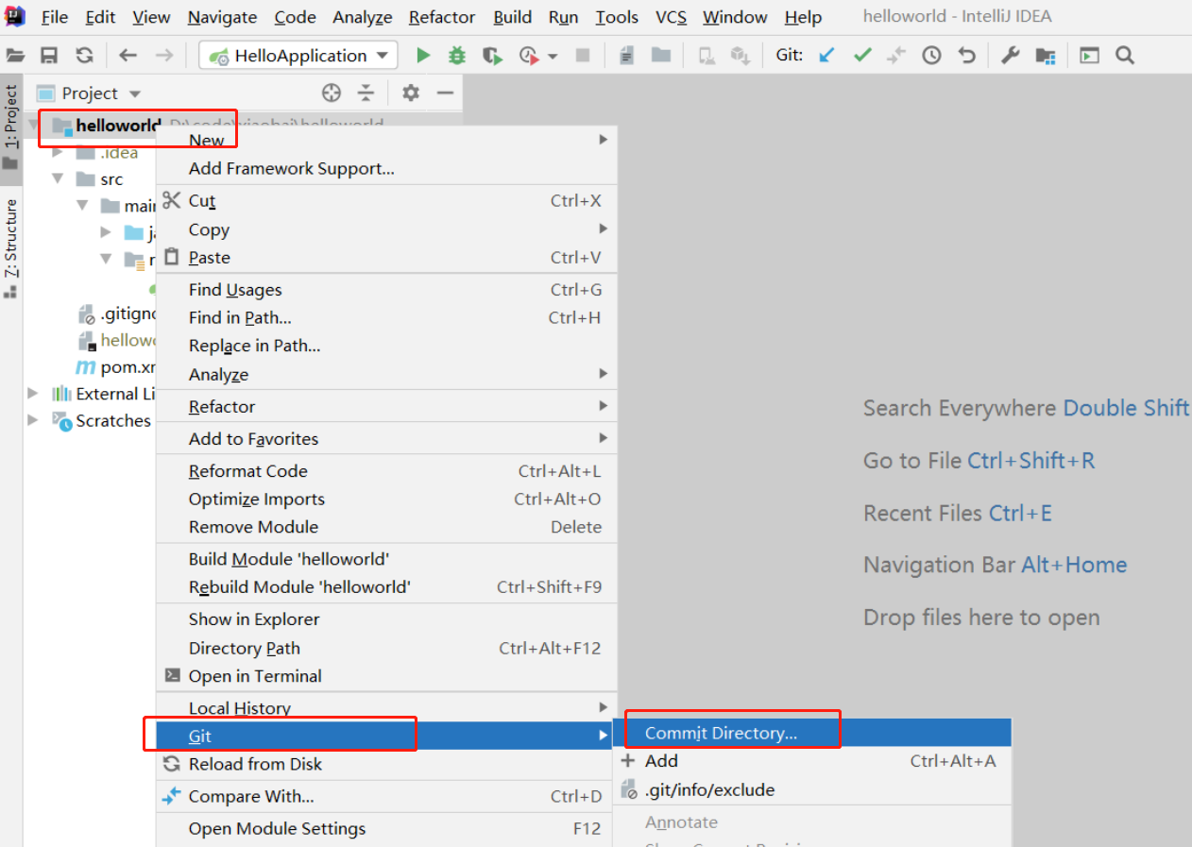Choose Reload from Disk
This screenshot has width=1192, height=847.
pyautogui.click(x=386, y=764)
